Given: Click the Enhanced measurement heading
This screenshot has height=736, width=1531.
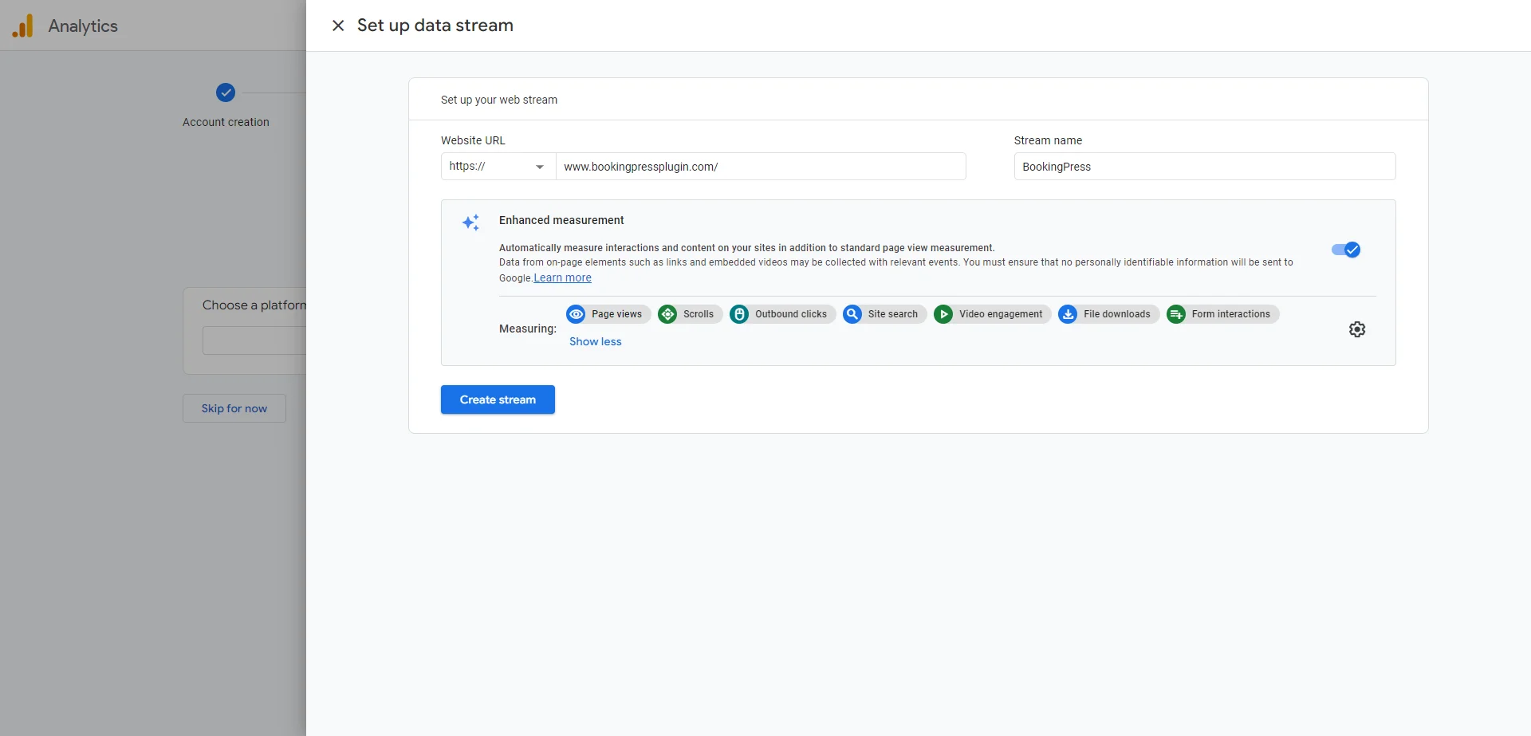Looking at the screenshot, I should [561, 220].
